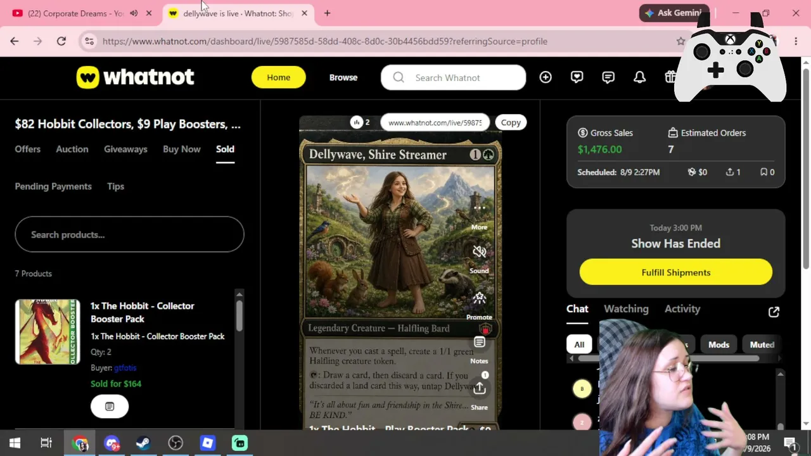The height and width of the screenshot is (456, 811).
Task: Open the notifications bell
Action: pos(640,77)
